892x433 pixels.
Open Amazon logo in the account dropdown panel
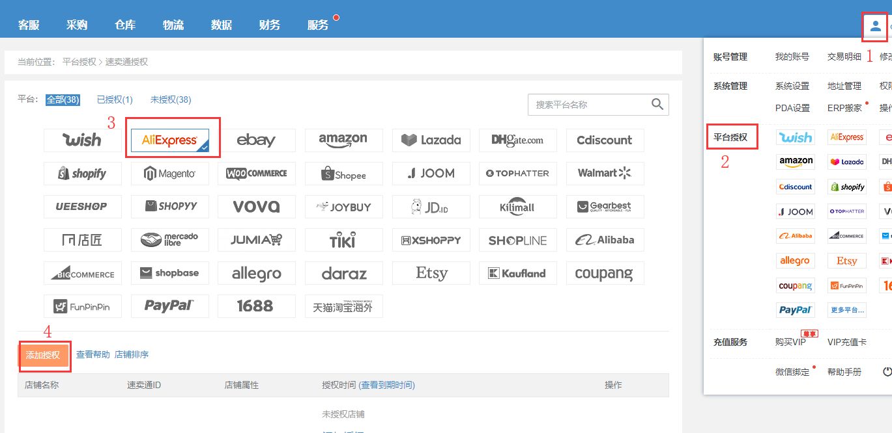(796, 161)
